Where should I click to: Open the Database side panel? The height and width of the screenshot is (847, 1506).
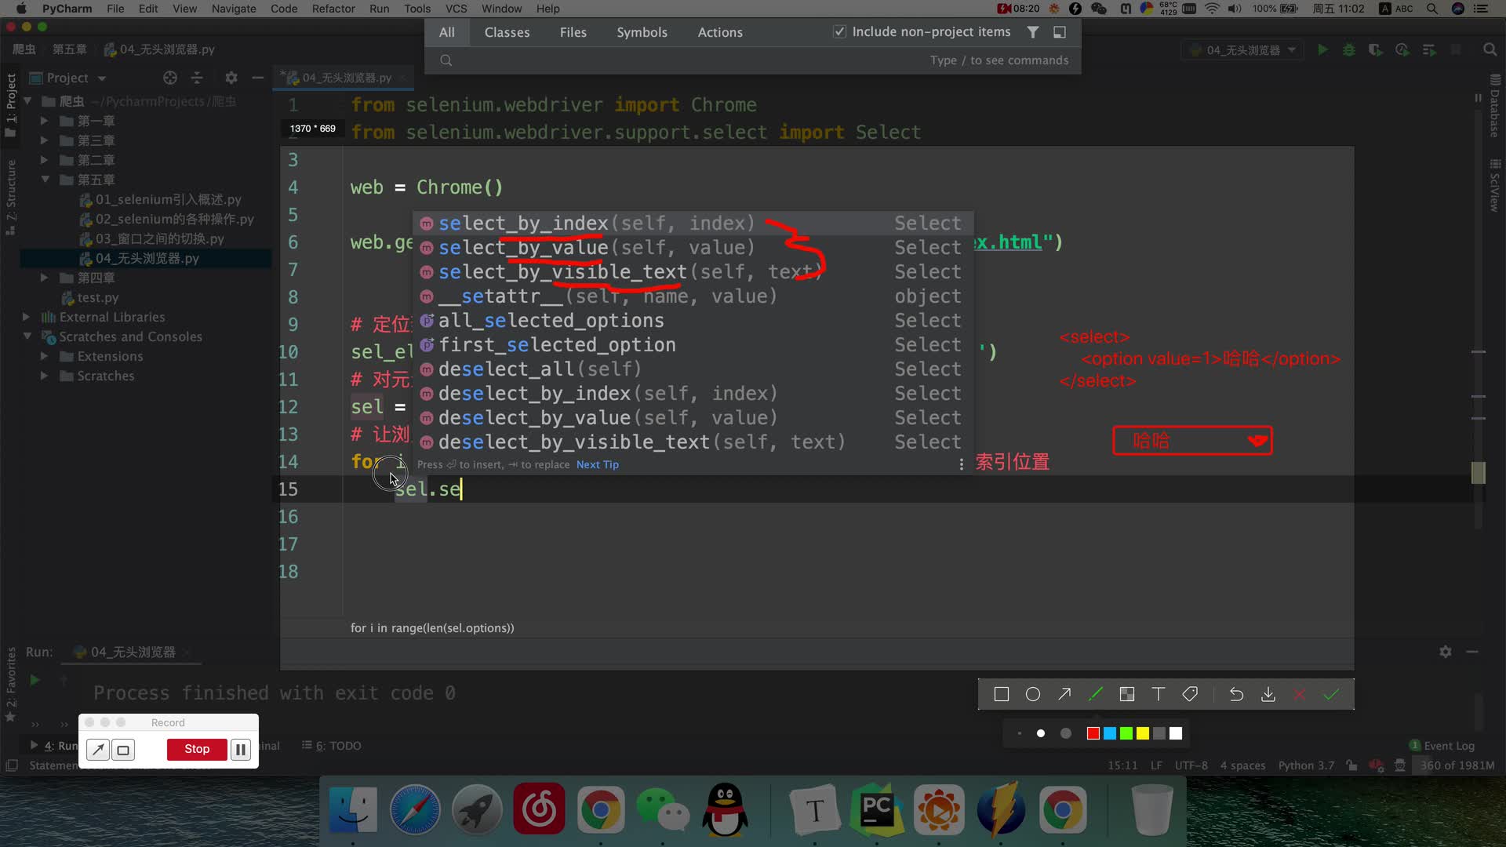click(x=1495, y=106)
